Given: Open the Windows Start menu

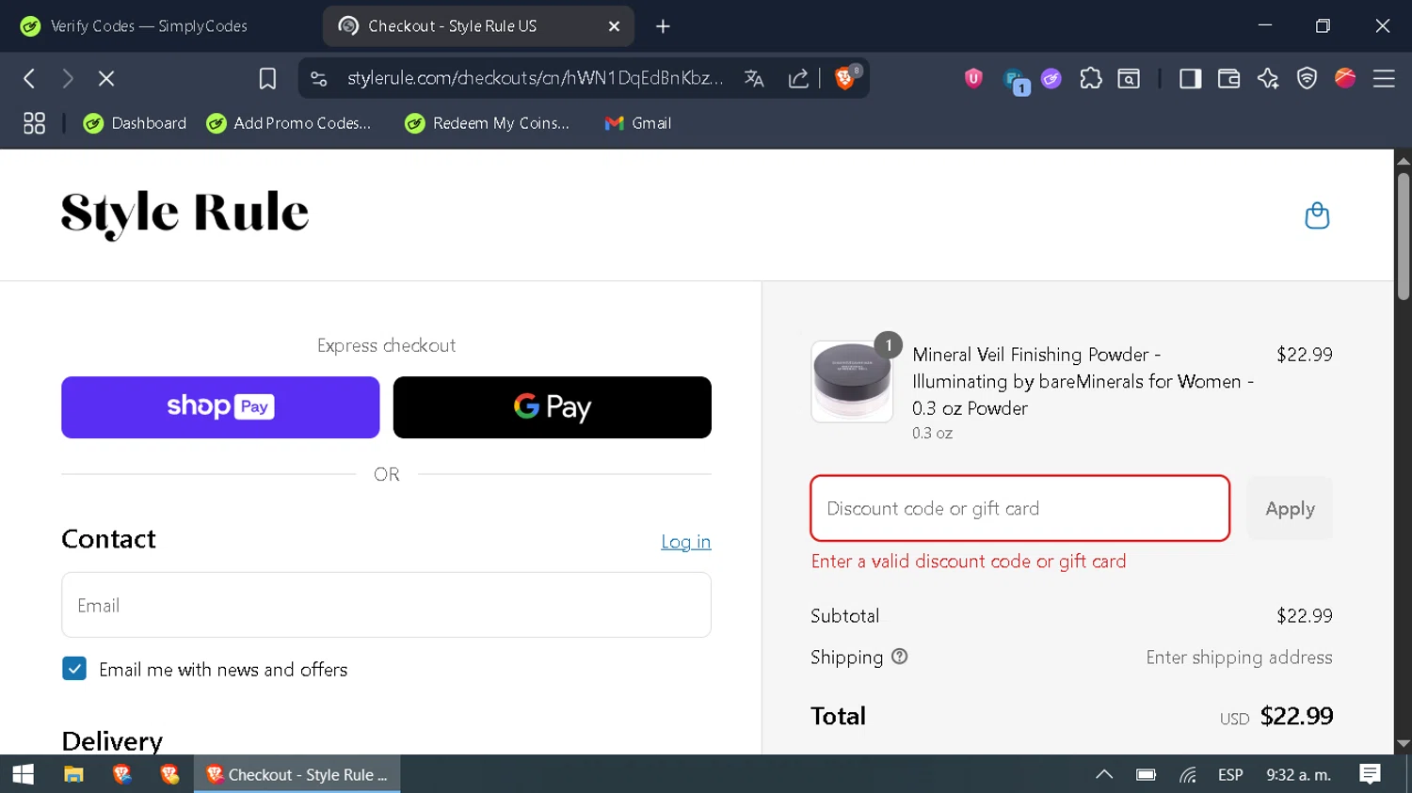Looking at the screenshot, I should click(24, 774).
